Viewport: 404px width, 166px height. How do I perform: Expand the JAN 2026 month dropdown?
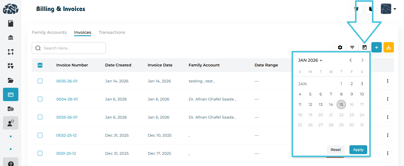(310, 60)
